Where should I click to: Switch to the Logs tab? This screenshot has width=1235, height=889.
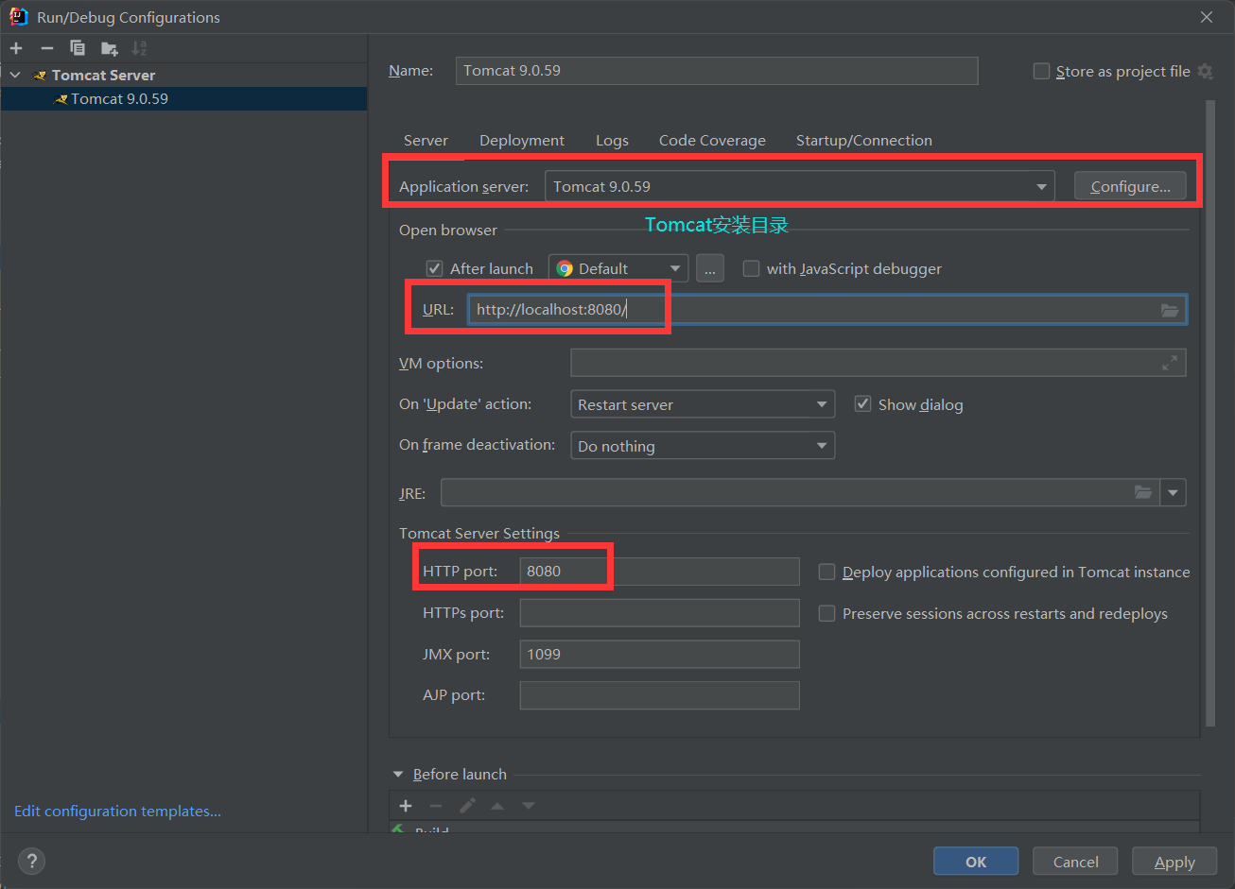612,140
